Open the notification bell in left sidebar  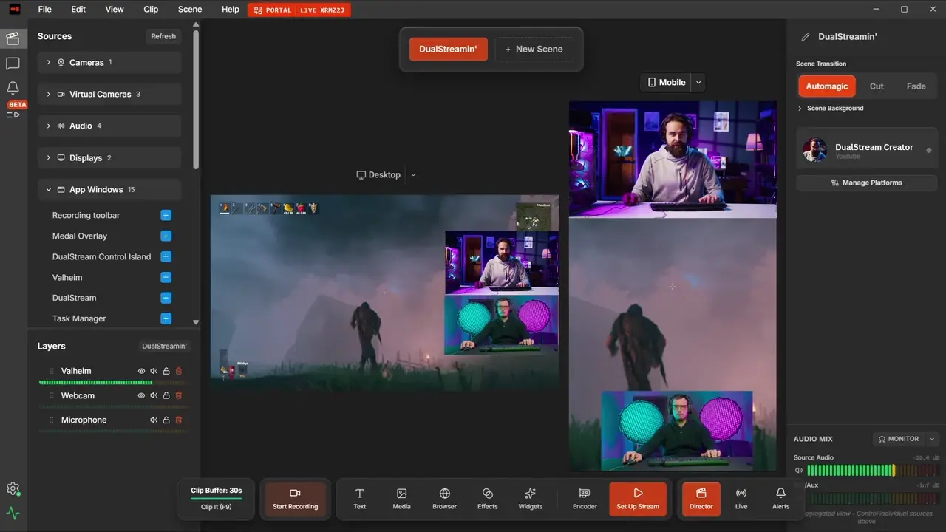click(x=13, y=88)
